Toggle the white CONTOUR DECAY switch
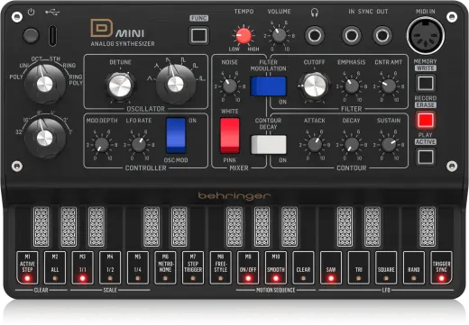The image size is (469, 325). 268,145
